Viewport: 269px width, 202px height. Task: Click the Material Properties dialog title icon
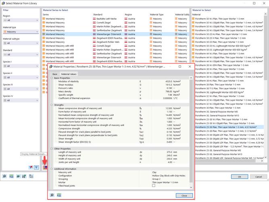tap(51, 67)
